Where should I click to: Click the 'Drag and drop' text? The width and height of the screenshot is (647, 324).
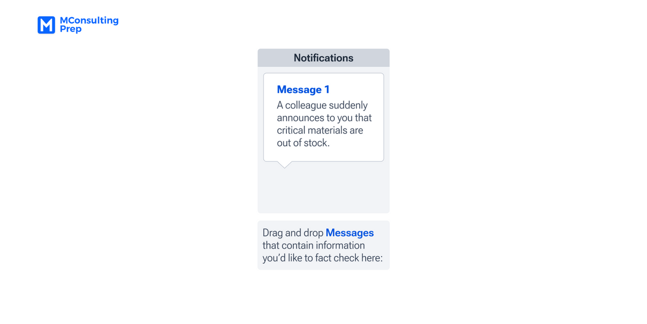[x=293, y=233]
